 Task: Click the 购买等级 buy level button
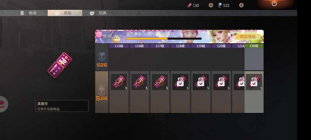point(248,37)
